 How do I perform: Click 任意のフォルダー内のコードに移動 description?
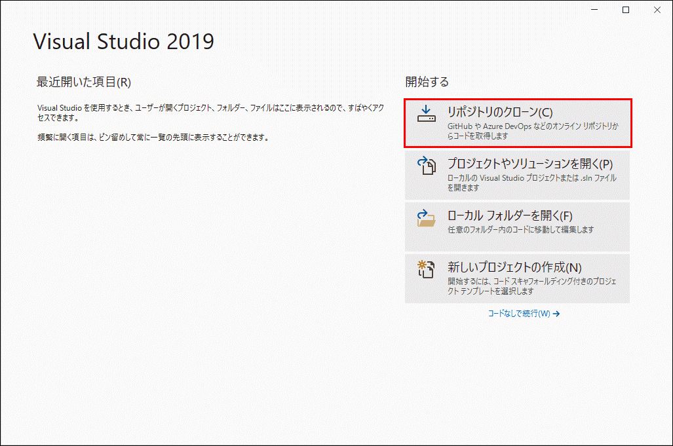pos(520,230)
